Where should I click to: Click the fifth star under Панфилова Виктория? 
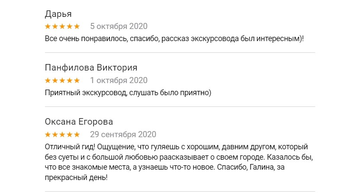pos(77,80)
